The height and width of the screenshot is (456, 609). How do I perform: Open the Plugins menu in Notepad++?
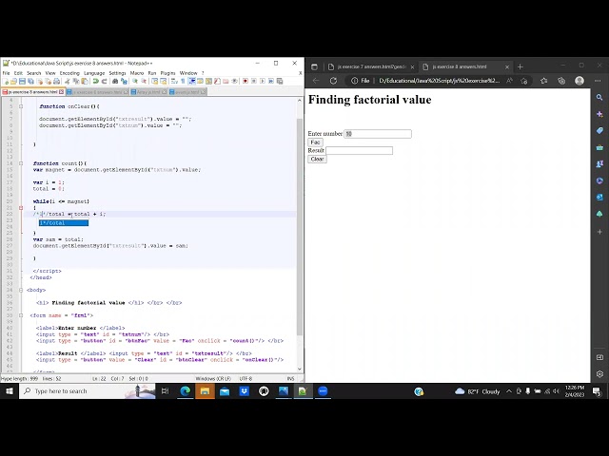click(x=167, y=73)
